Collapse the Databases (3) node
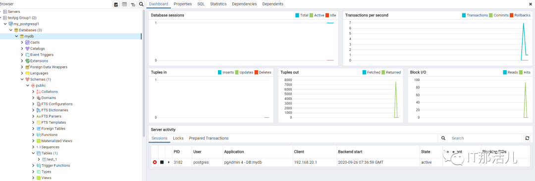Screen dimensions: 535x181 point(11,30)
